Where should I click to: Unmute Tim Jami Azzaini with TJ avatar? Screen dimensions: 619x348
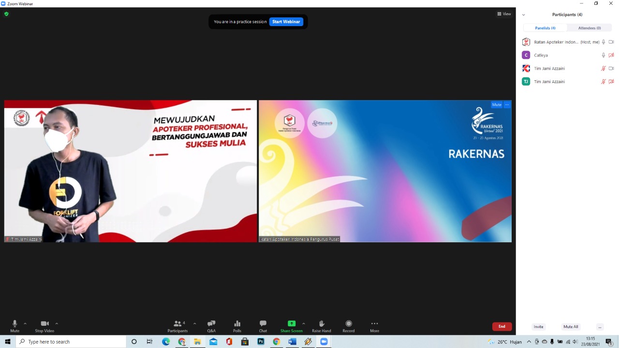(x=604, y=82)
